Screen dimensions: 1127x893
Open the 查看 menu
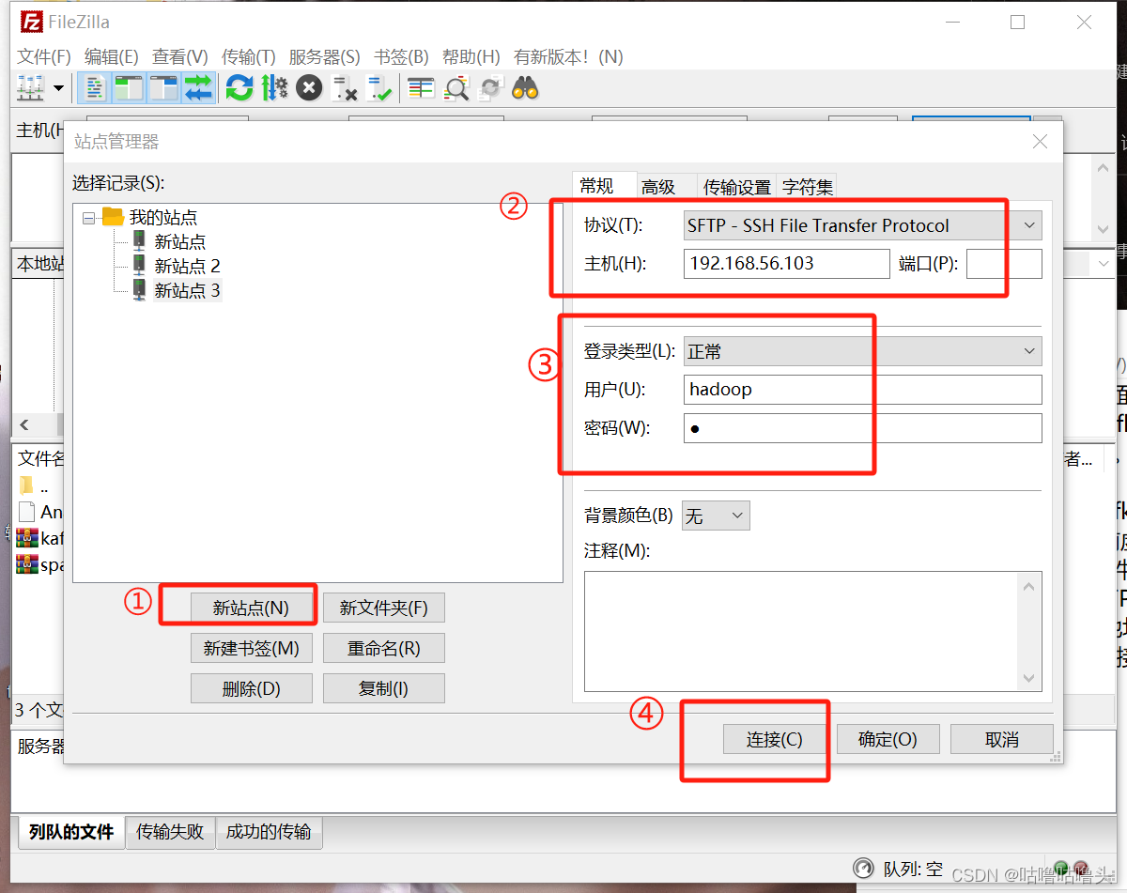[180, 56]
